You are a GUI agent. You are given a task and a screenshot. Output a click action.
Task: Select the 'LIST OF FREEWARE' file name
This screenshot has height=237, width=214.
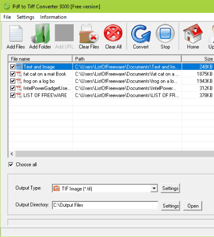[45, 95]
